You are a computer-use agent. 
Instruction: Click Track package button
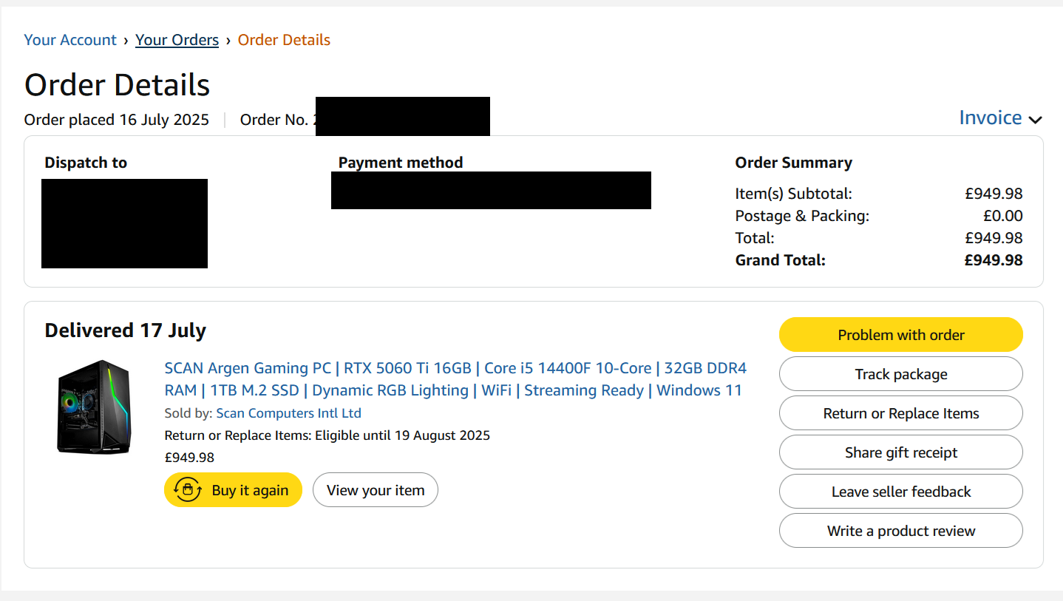[x=900, y=374]
